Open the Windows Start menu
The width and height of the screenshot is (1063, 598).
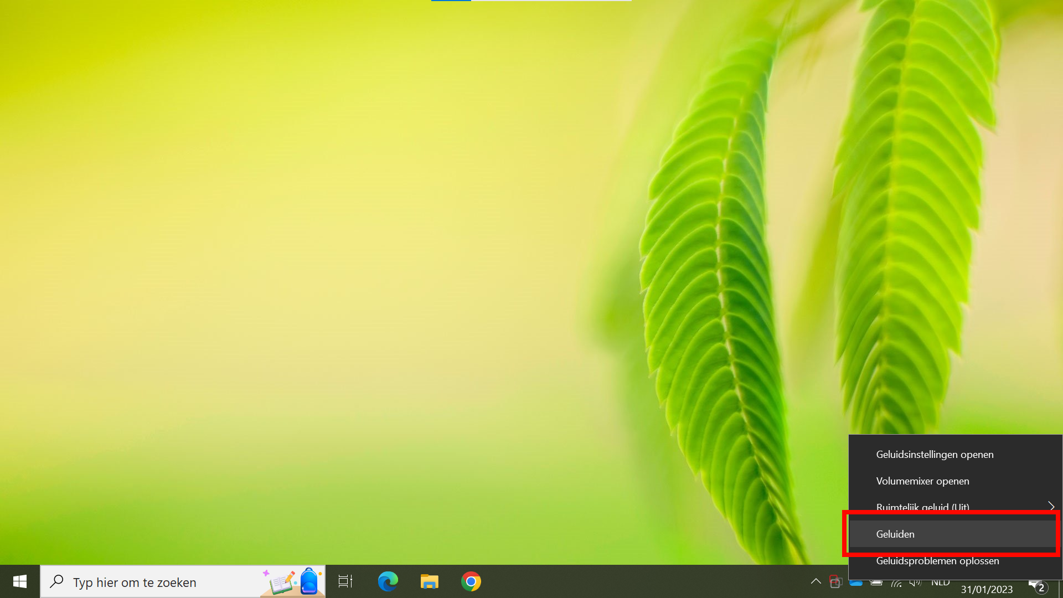(20, 581)
